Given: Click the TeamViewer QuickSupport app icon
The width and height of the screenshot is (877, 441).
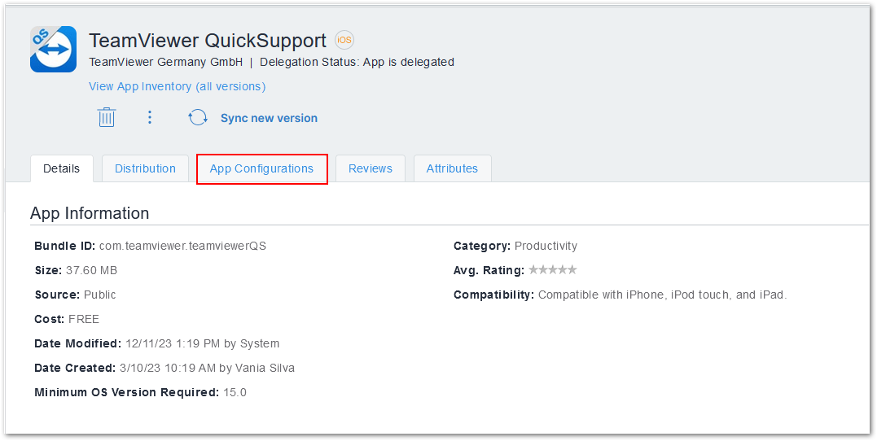Looking at the screenshot, I should (x=53, y=49).
